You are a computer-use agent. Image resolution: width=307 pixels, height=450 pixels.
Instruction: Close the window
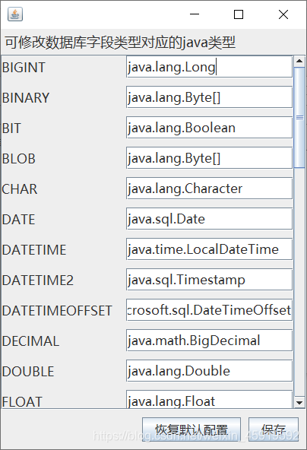283,14
